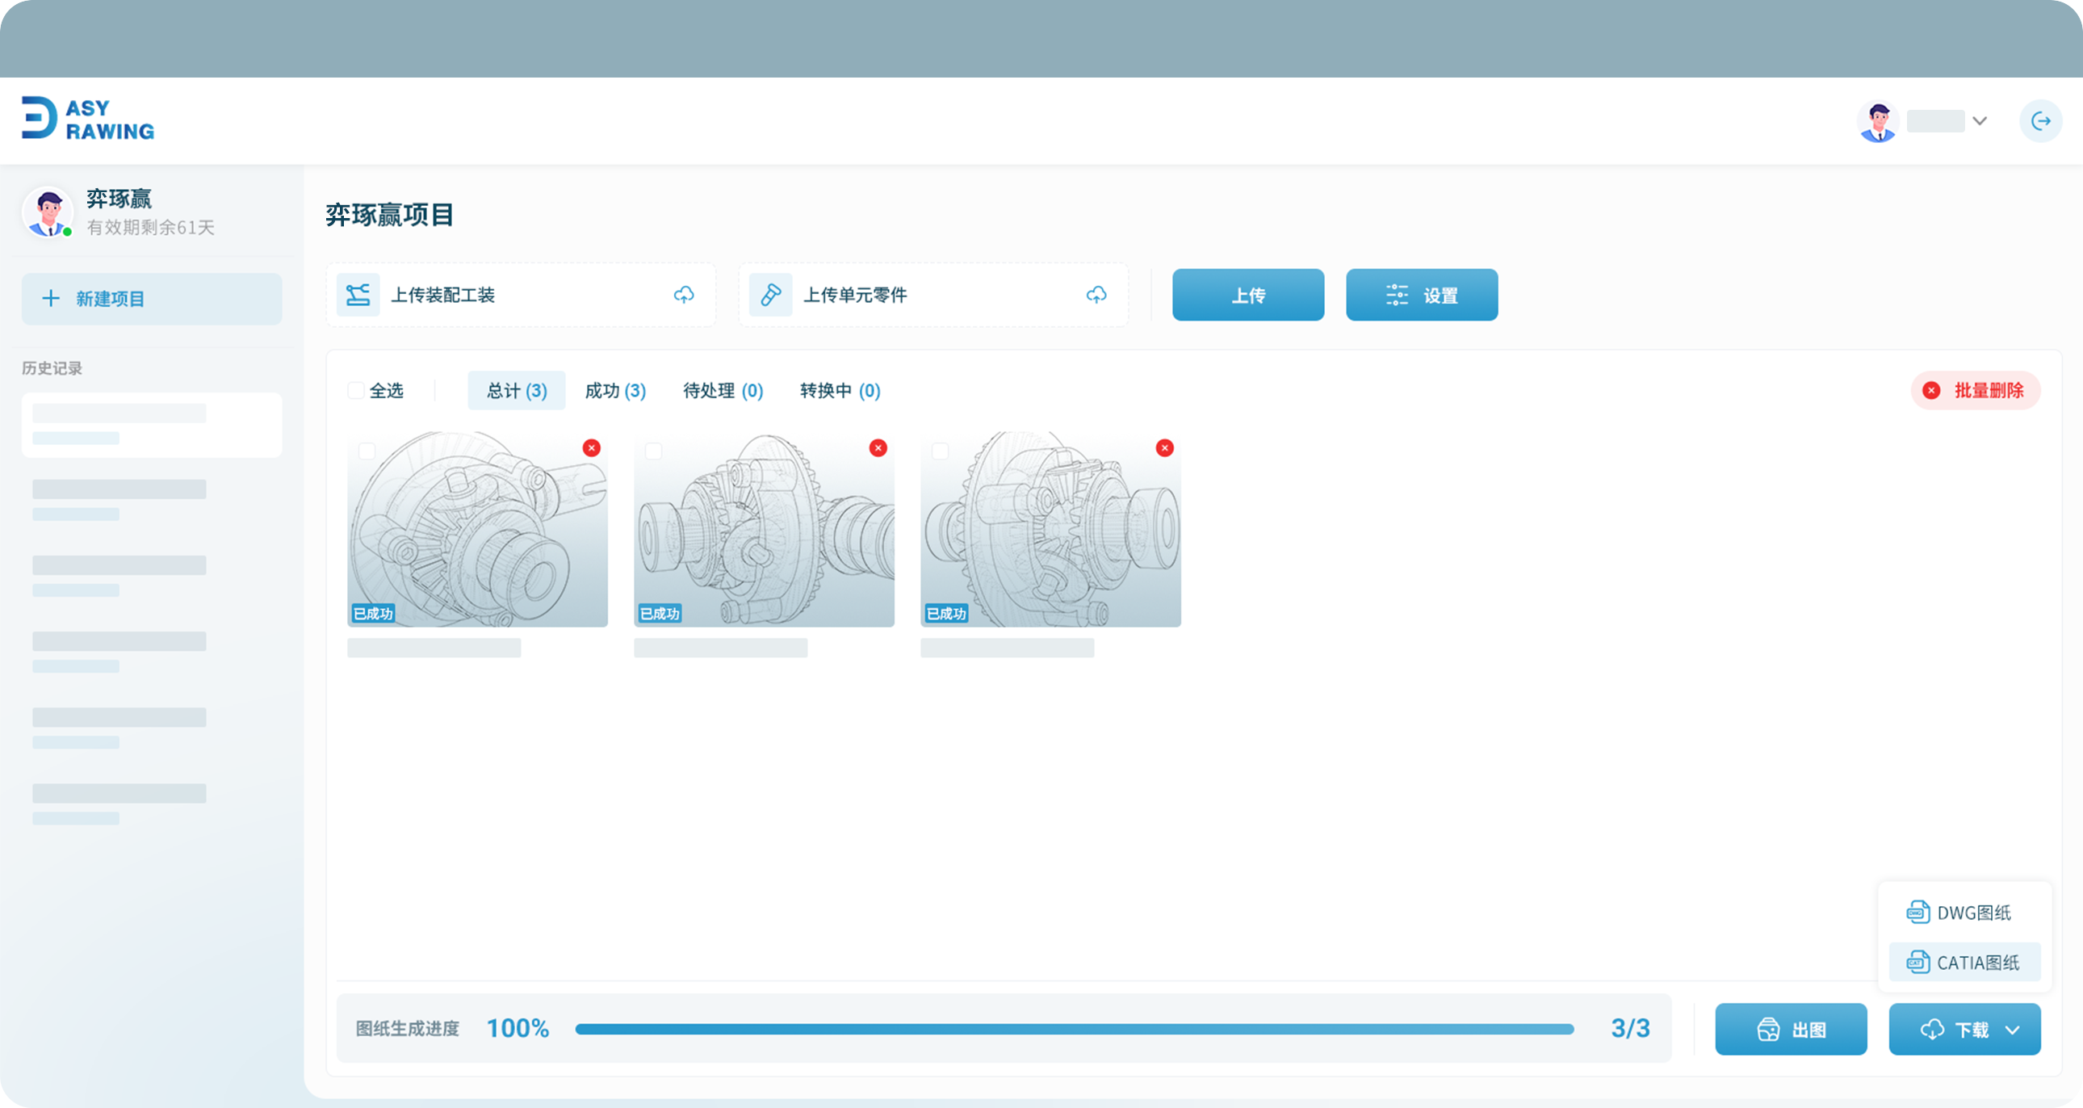Image resolution: width=2083 pixels, height=1108 pixels.
Task: Click the cloud download icon on 下载
Action: coord(1932,1030)
